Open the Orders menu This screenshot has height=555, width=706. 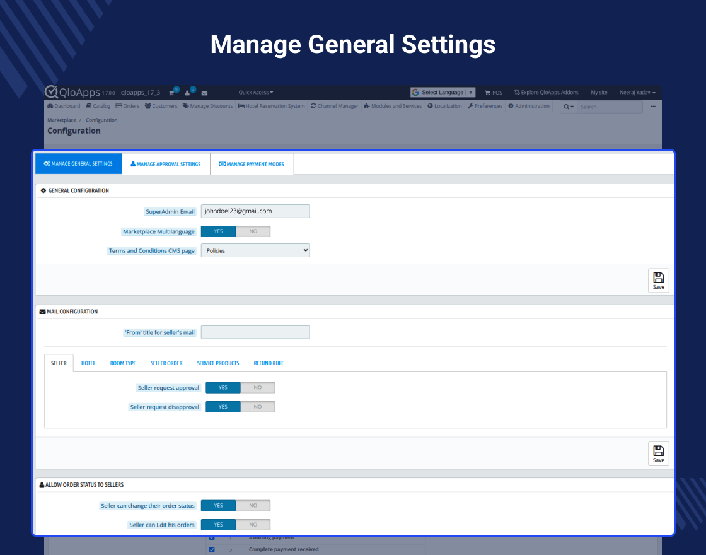click(128, 107)
